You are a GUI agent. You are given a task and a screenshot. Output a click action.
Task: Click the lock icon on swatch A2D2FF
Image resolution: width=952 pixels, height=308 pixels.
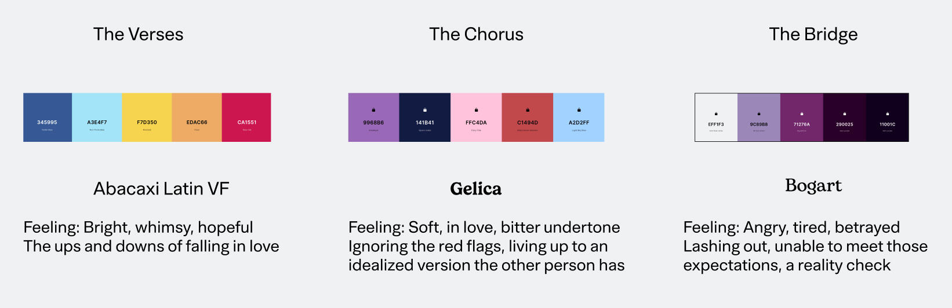click(579, 110)
